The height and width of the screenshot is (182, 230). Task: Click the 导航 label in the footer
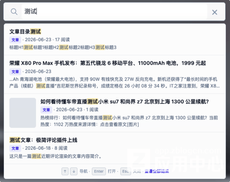tap(83, 171)
